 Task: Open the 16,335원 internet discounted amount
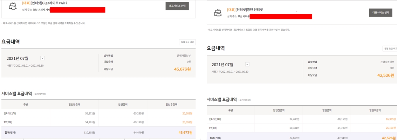tap(390, 119)
